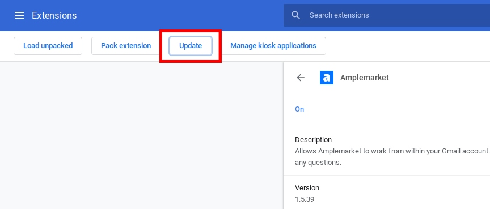Click the blue Amplemarket logo icon
The width and height of the screenshot is (490, 209).
coord(327,78)
